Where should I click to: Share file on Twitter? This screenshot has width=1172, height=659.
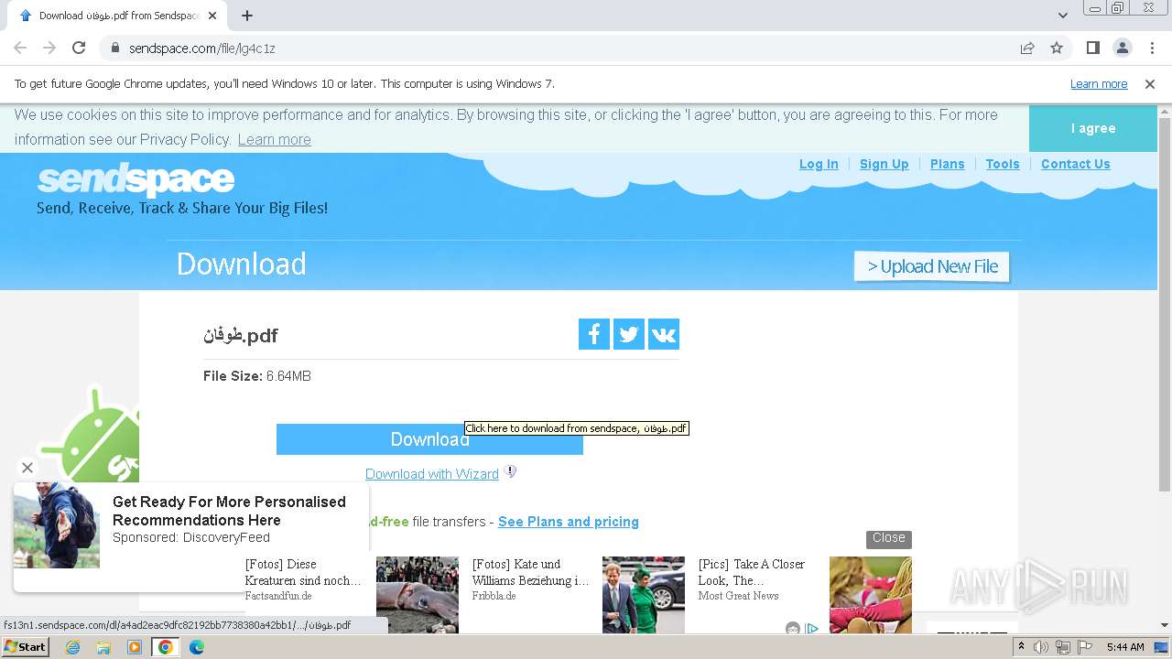point(629,334)
